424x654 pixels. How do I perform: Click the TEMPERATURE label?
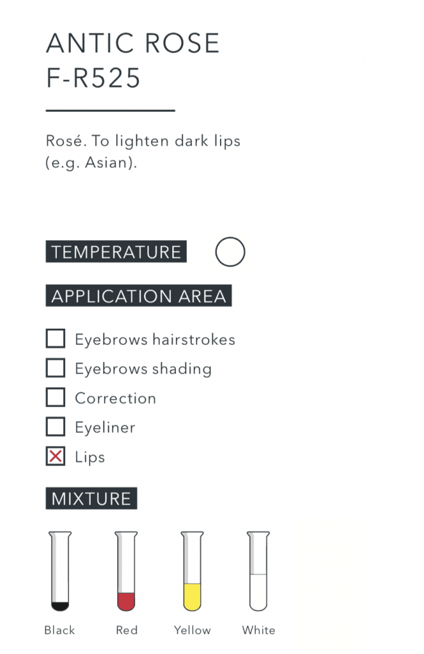tap(116, 252)
